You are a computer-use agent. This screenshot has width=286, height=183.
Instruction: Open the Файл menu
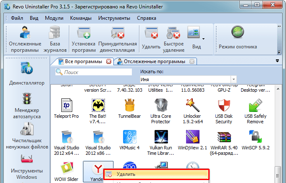click(x=17, y=18)
